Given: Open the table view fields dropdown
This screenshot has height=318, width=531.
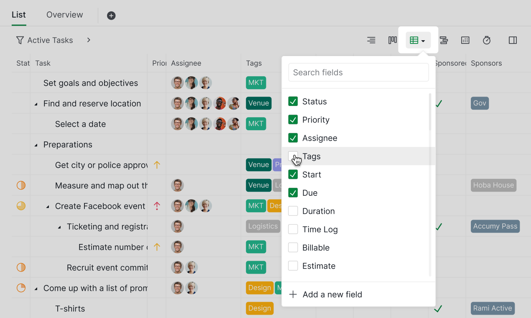Looking at the screenshot, I should (418, 40).
